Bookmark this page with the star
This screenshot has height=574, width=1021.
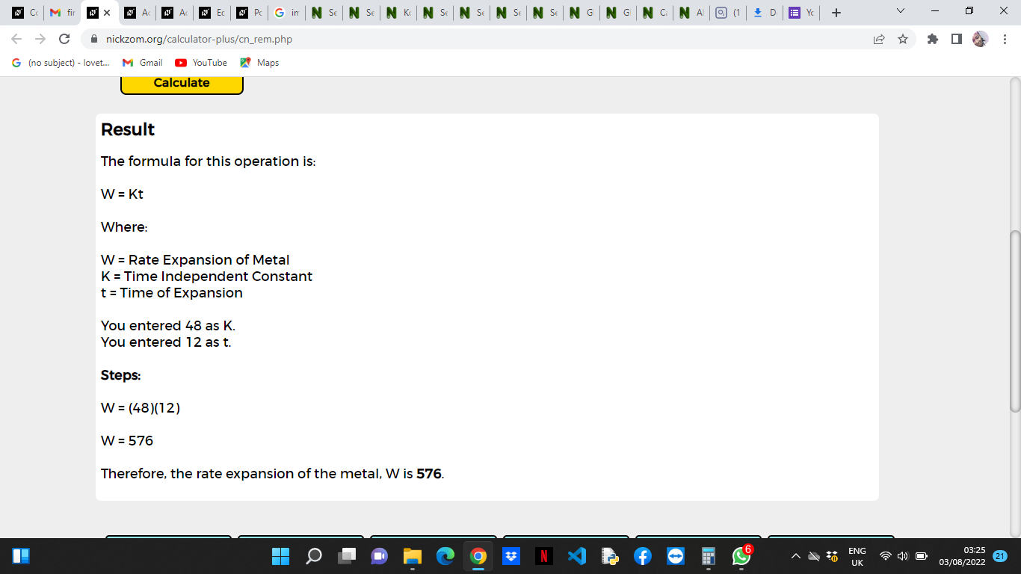902,39
